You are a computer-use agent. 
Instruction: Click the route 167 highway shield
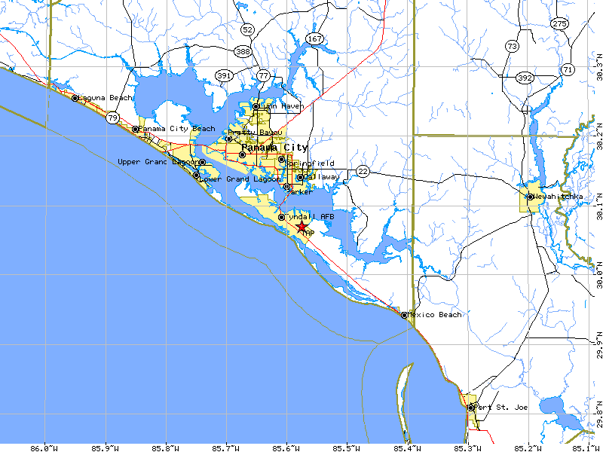point(314,39)
